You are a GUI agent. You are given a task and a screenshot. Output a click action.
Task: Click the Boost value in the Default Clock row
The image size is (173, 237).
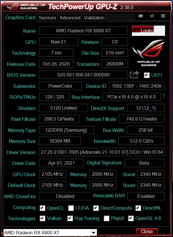(151, 185)
